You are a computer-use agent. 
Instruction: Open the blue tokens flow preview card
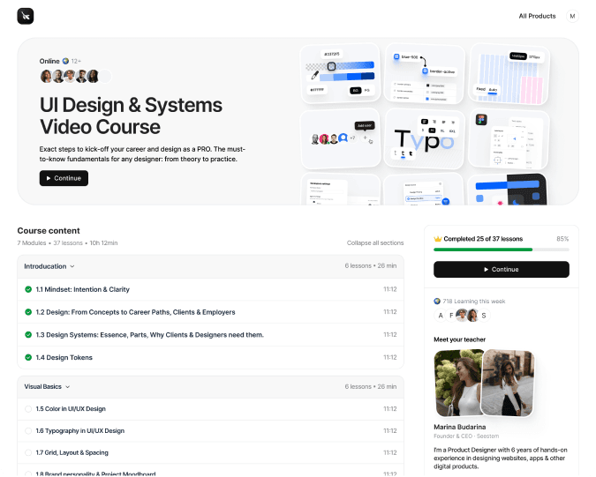pyautogui.click(x=425, y=73)
